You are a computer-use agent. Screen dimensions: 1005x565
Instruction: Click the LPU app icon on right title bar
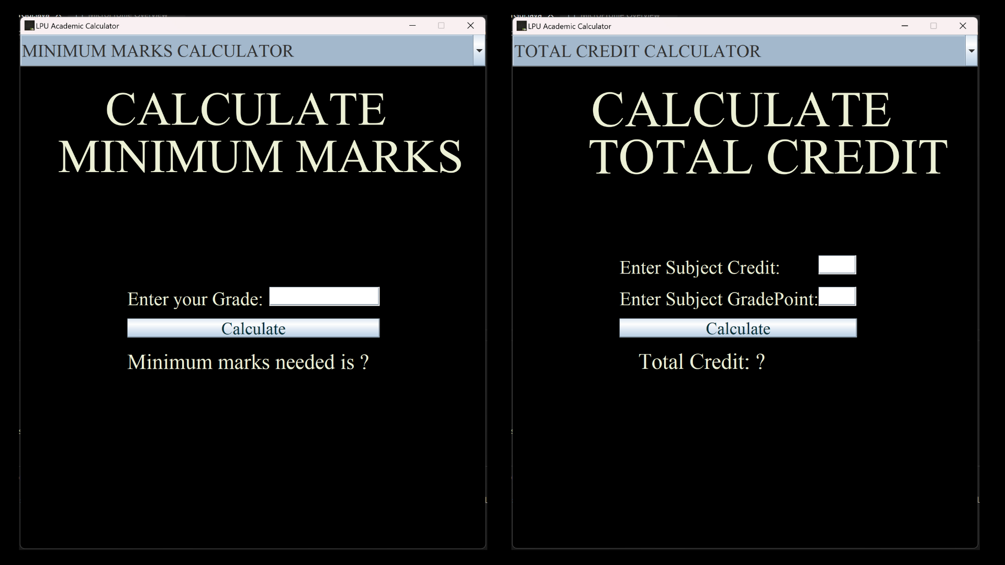click(521, 26)
